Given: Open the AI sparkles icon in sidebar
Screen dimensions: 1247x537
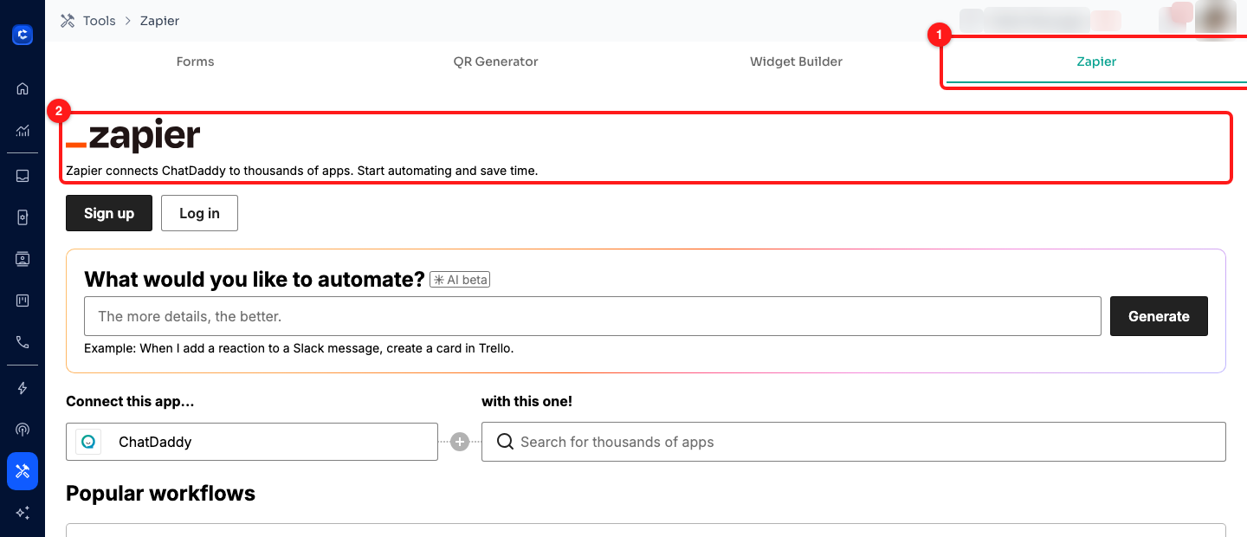Looking at the screenshot, I should pos(23,513).
